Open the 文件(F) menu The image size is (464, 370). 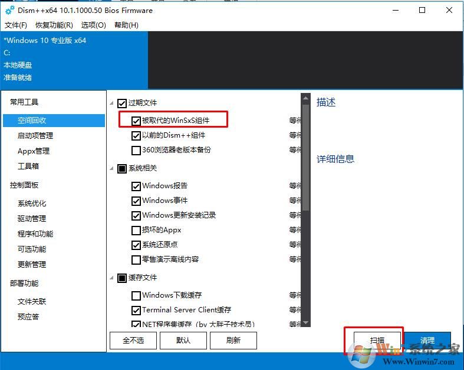coord(16,25)
